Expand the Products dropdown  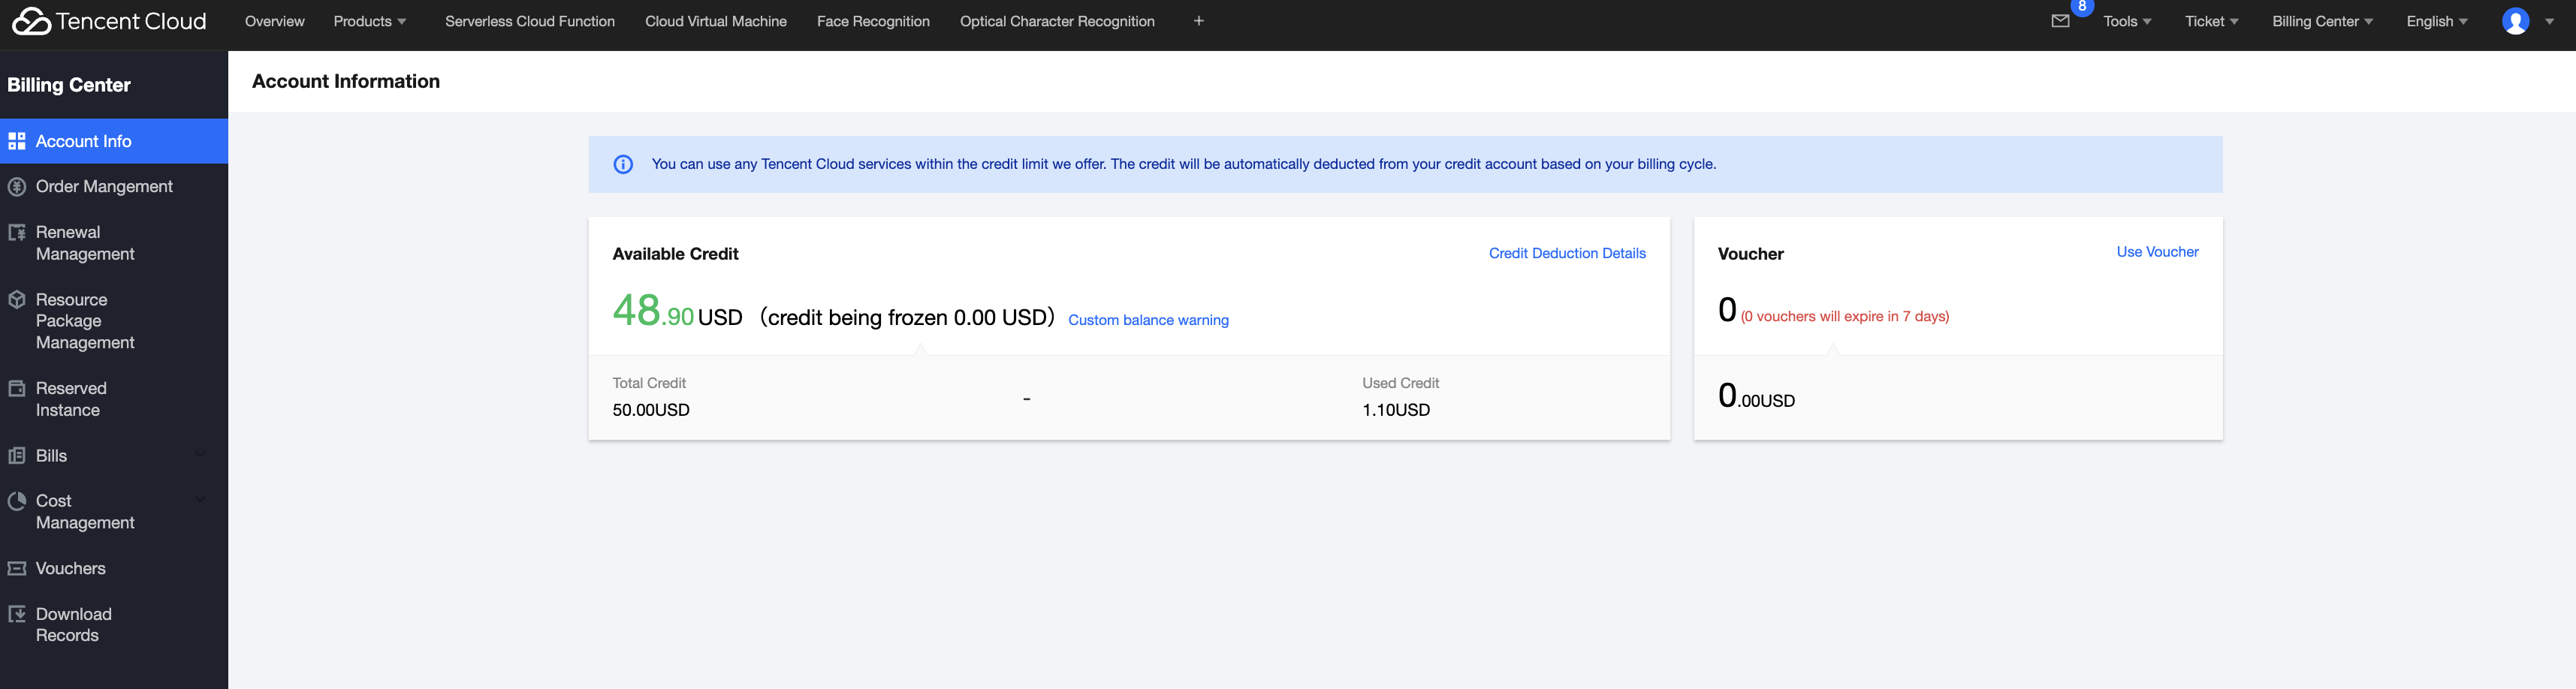370,21
